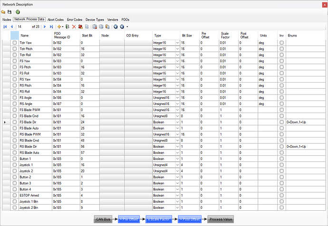This screenshot has height=226, width=328.
Task: Click the red eraser-style icon in toolbar
Action: click(80, 27)
